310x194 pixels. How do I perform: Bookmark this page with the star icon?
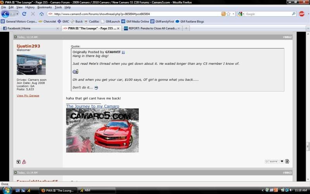pos(229,14)
